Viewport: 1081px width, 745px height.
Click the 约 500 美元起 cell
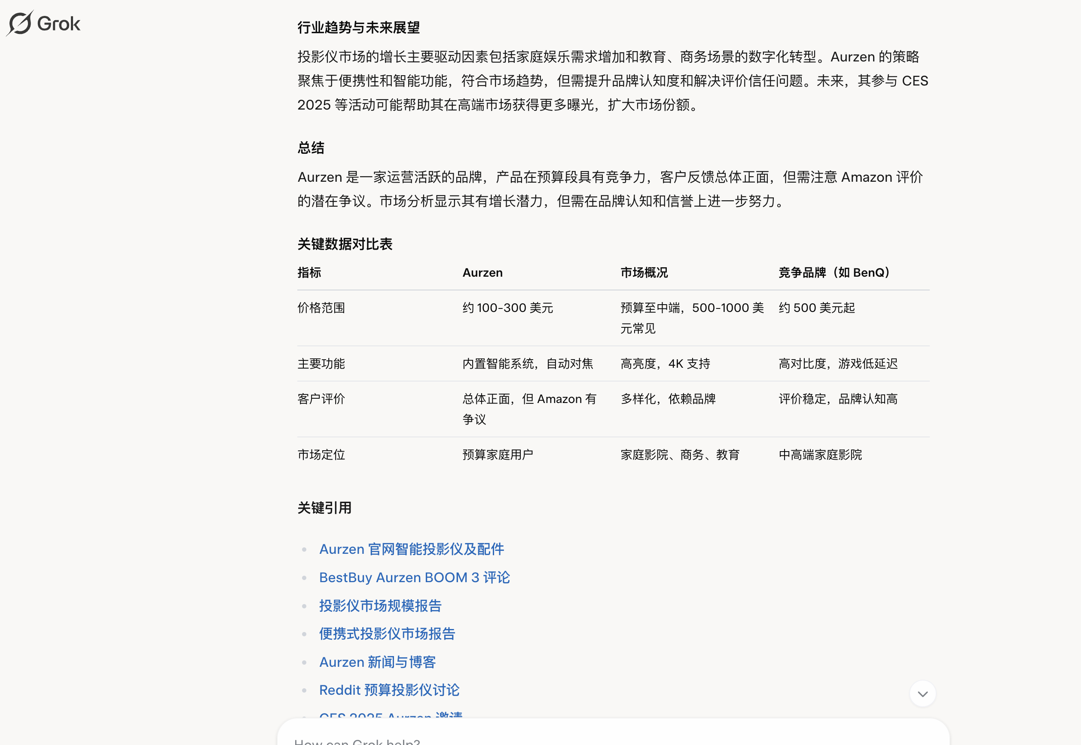pyautogui.click(x=817, y=308)
